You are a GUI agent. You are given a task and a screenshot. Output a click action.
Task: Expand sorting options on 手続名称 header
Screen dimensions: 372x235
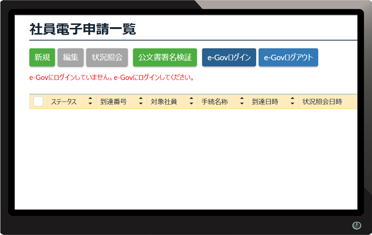click(x=242, y=101)
